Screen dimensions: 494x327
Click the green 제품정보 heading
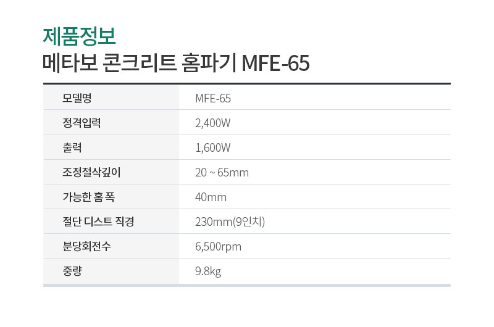[x=80, y=36]
